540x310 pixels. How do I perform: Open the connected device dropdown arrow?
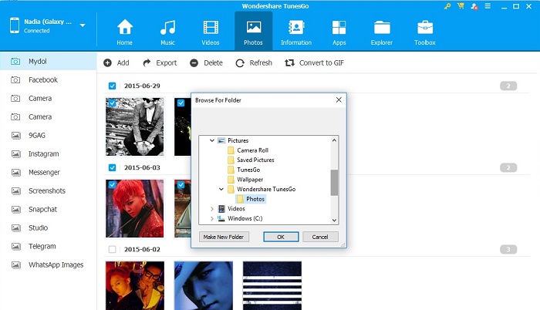coord(83,25)
